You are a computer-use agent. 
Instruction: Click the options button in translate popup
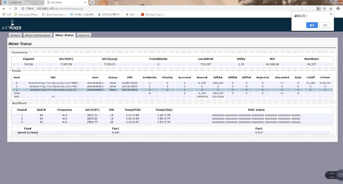325,25
